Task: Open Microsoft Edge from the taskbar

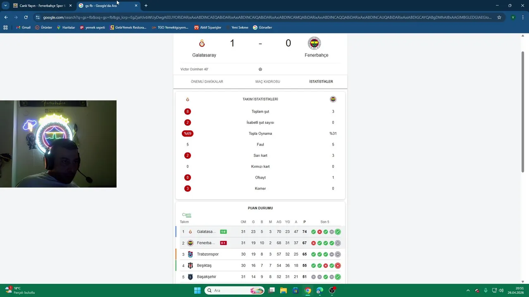Action: (319, 290)
